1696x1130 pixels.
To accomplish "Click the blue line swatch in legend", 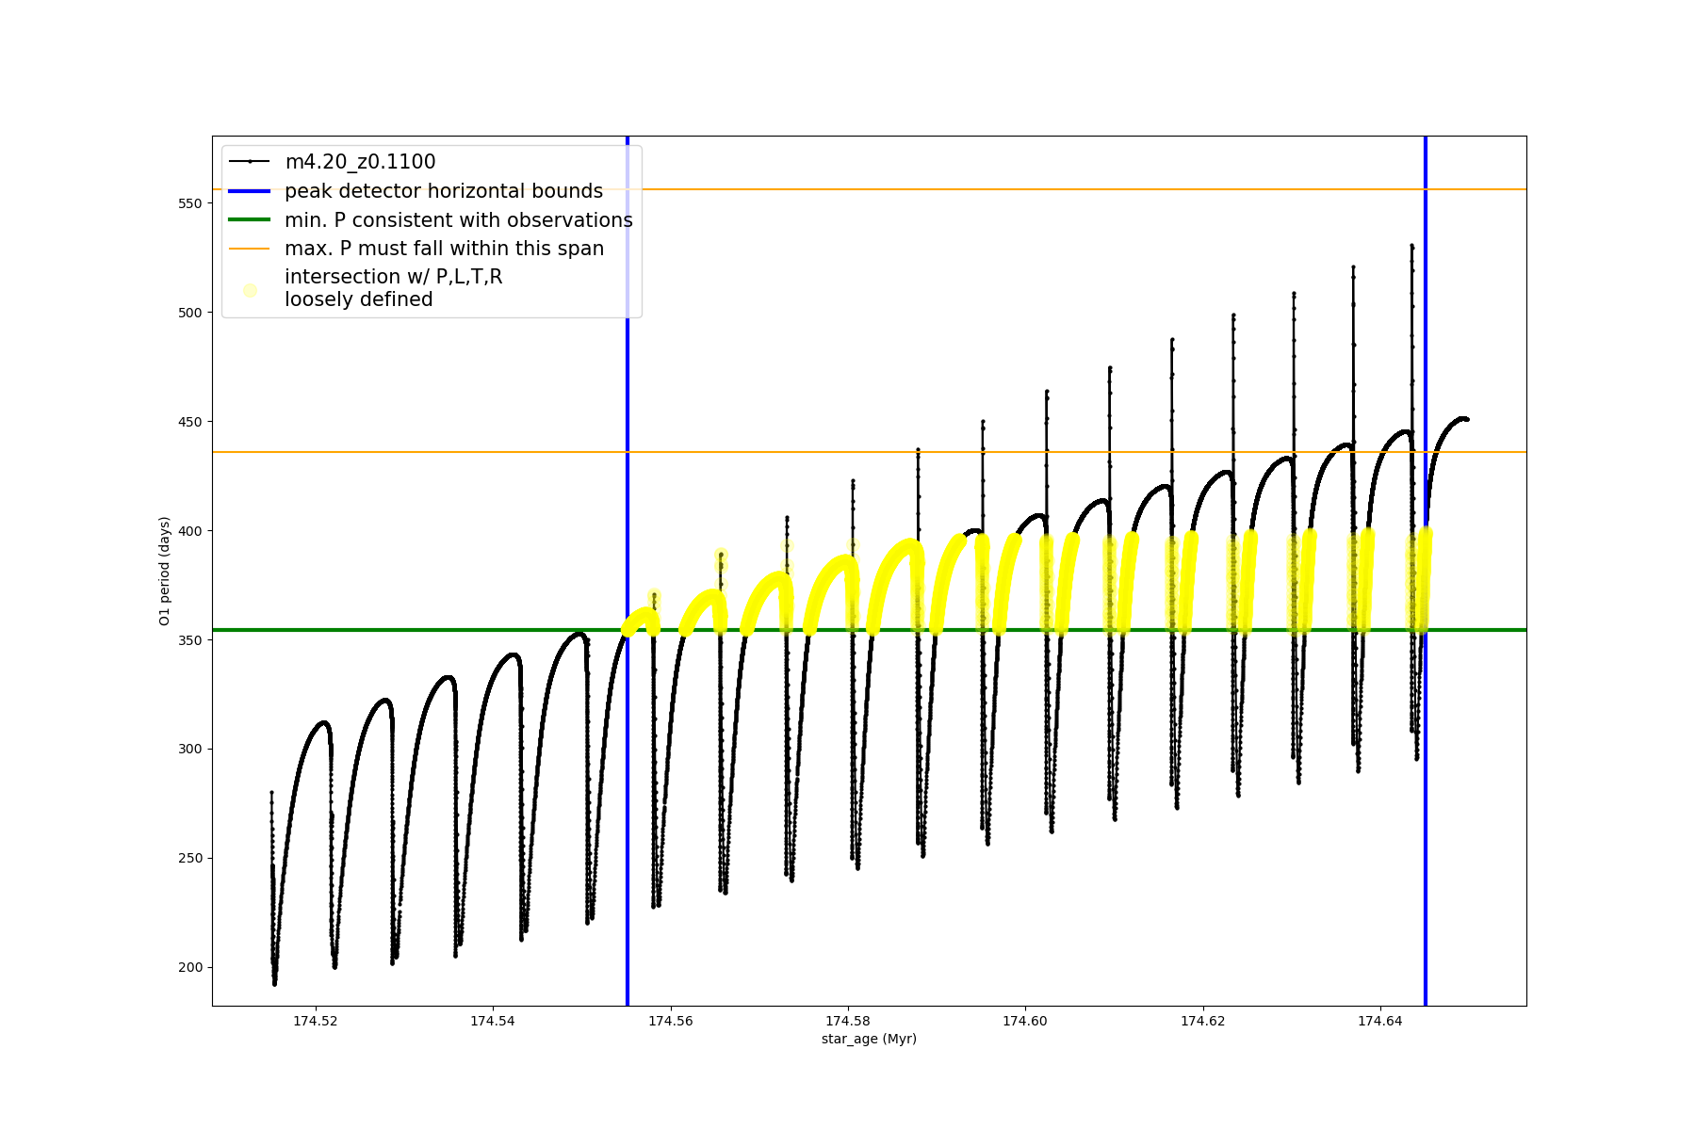I will [250, 191].
